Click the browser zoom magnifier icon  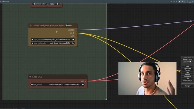coord(172,2)
